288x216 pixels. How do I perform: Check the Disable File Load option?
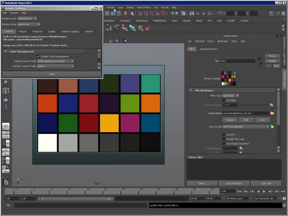(224, 139)
